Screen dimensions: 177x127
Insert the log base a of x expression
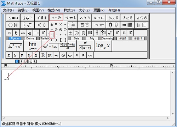pyautogui.click(x=103, y=46)
